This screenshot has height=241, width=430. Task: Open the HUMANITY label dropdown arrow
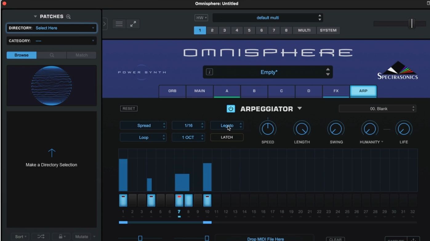pos(382,142)
